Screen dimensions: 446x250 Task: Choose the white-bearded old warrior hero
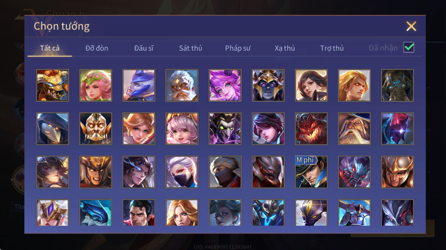tap(182, 85)
